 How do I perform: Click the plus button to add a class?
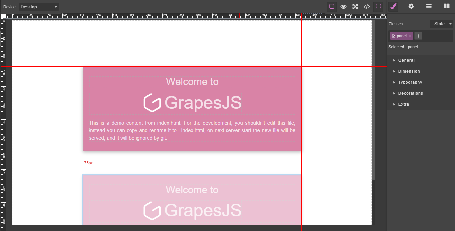coord(418,36)
